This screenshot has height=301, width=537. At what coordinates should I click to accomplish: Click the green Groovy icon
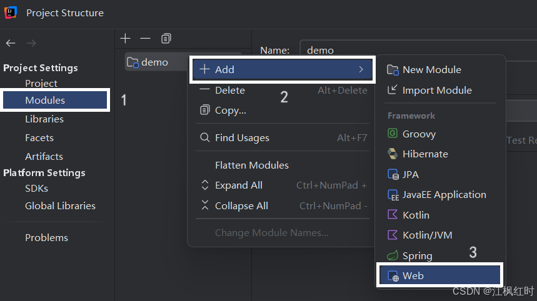pyautogui.click(x=393, y=133)
